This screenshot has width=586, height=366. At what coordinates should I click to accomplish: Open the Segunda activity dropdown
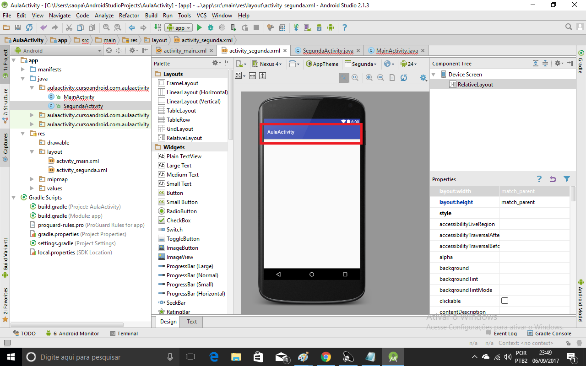point(361,64)
